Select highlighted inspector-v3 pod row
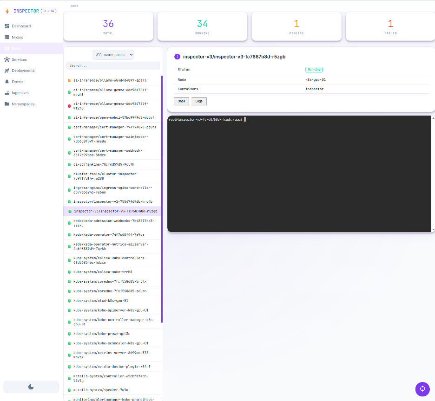The image size is (435, 401). (112, 211)
